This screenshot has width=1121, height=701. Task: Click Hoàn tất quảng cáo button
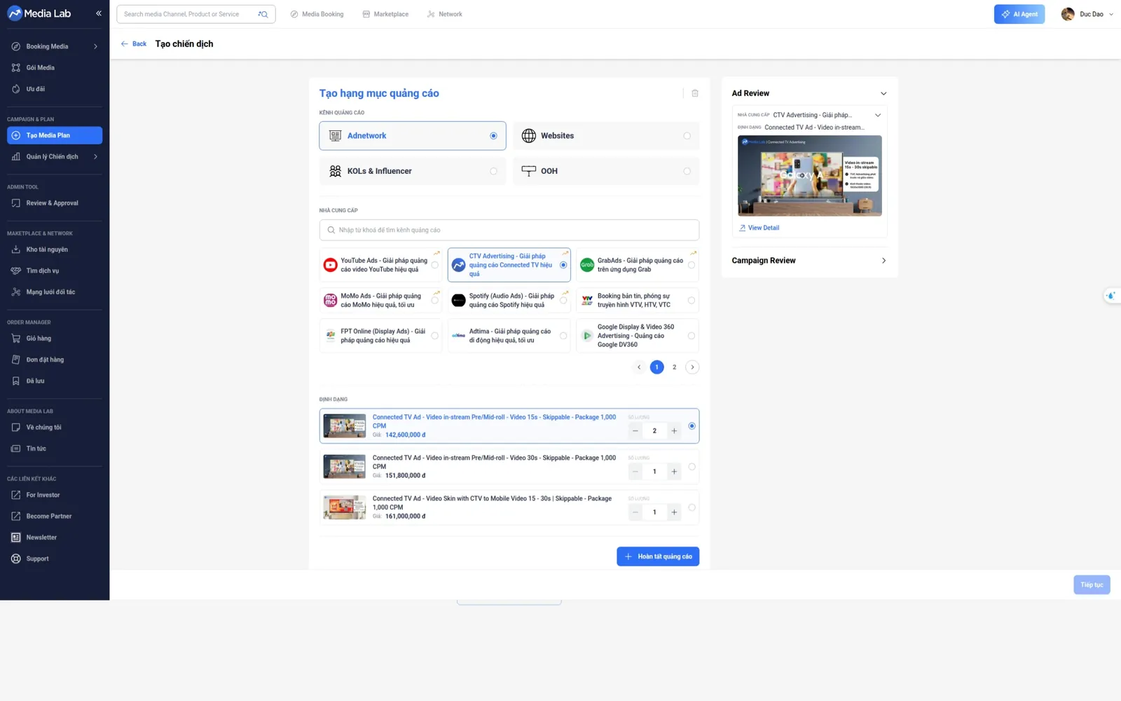[658, 557]
